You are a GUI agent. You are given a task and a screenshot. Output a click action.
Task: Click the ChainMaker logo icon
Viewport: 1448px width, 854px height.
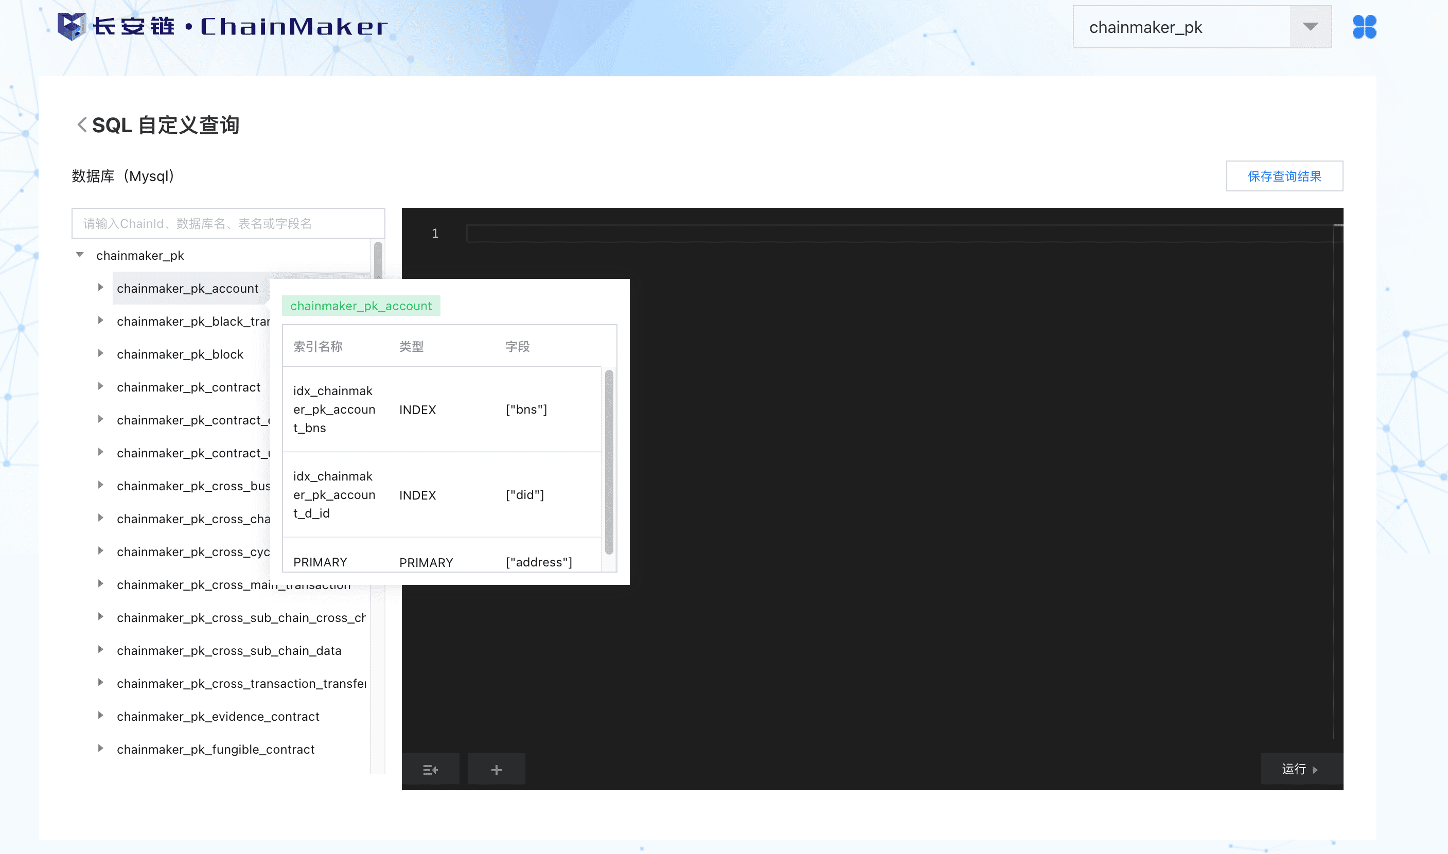(72, 26)
